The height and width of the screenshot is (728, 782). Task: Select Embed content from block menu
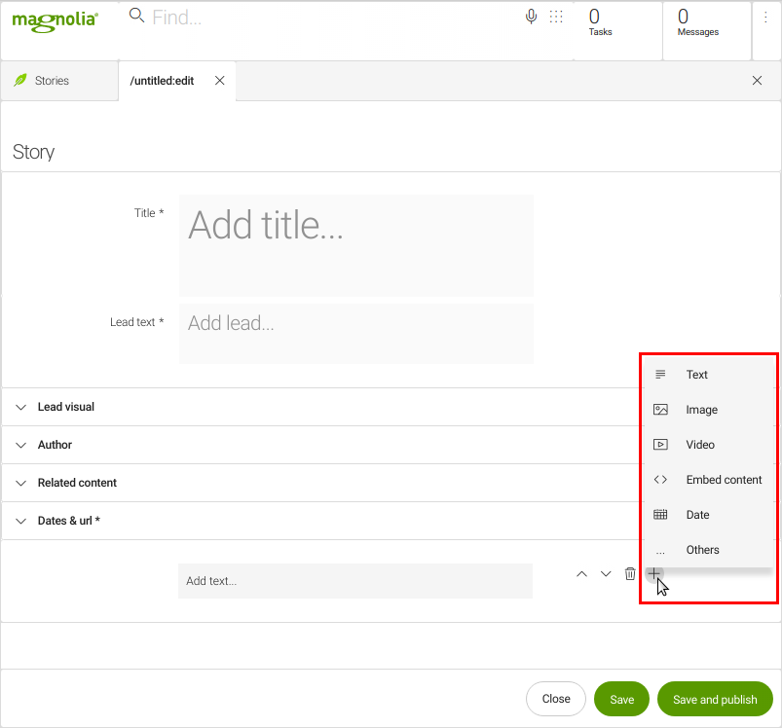[x=724, y=480]
